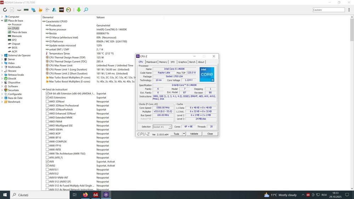Launch the flame System Stability Test icon
Screen dimensions: 354x199
(40, 10)
